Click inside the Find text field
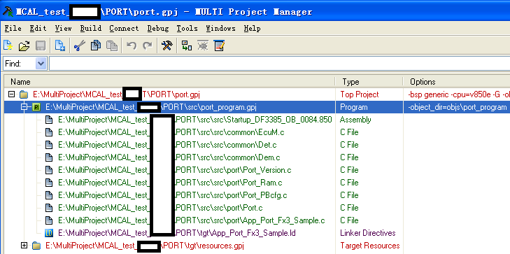The height and width of the screenshot is (254, 510). pyautogui.click(x=279, y=64)
